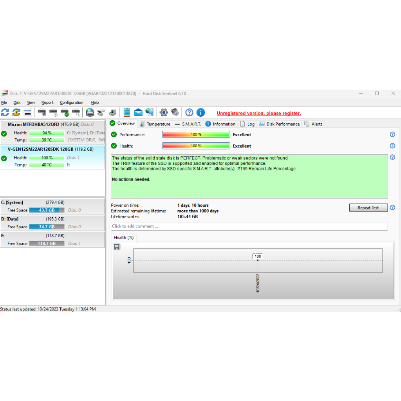Open the blue notepad report icon

pyautogui.click(x=127, y=113)
